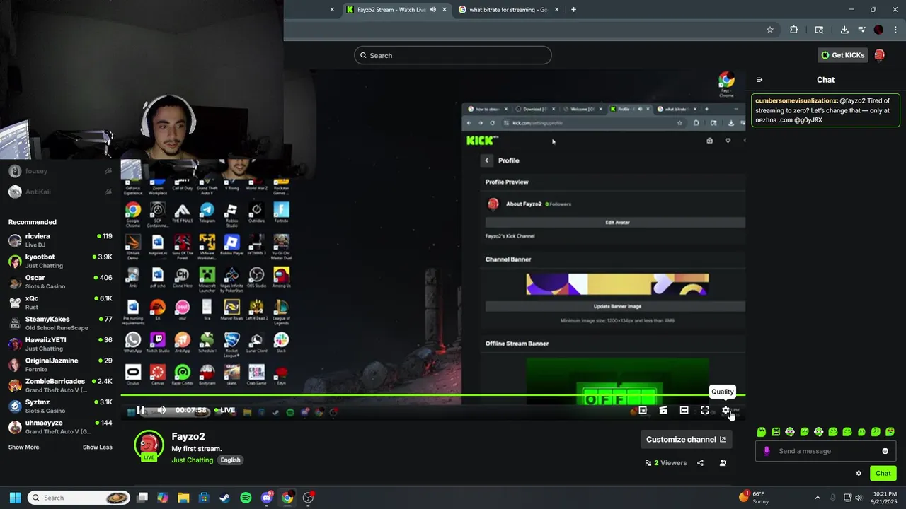Insert the first green emote in chat row

pos(762,432)
